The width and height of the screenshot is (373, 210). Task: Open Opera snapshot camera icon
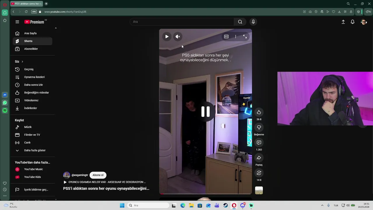[x=310, y=12]
